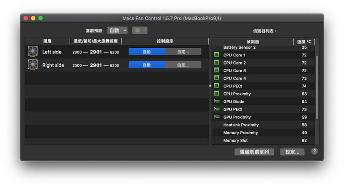Screen dimensions: 344x188
Task: Click the 隱藏到選單列 button
Action: pos(254,152)
